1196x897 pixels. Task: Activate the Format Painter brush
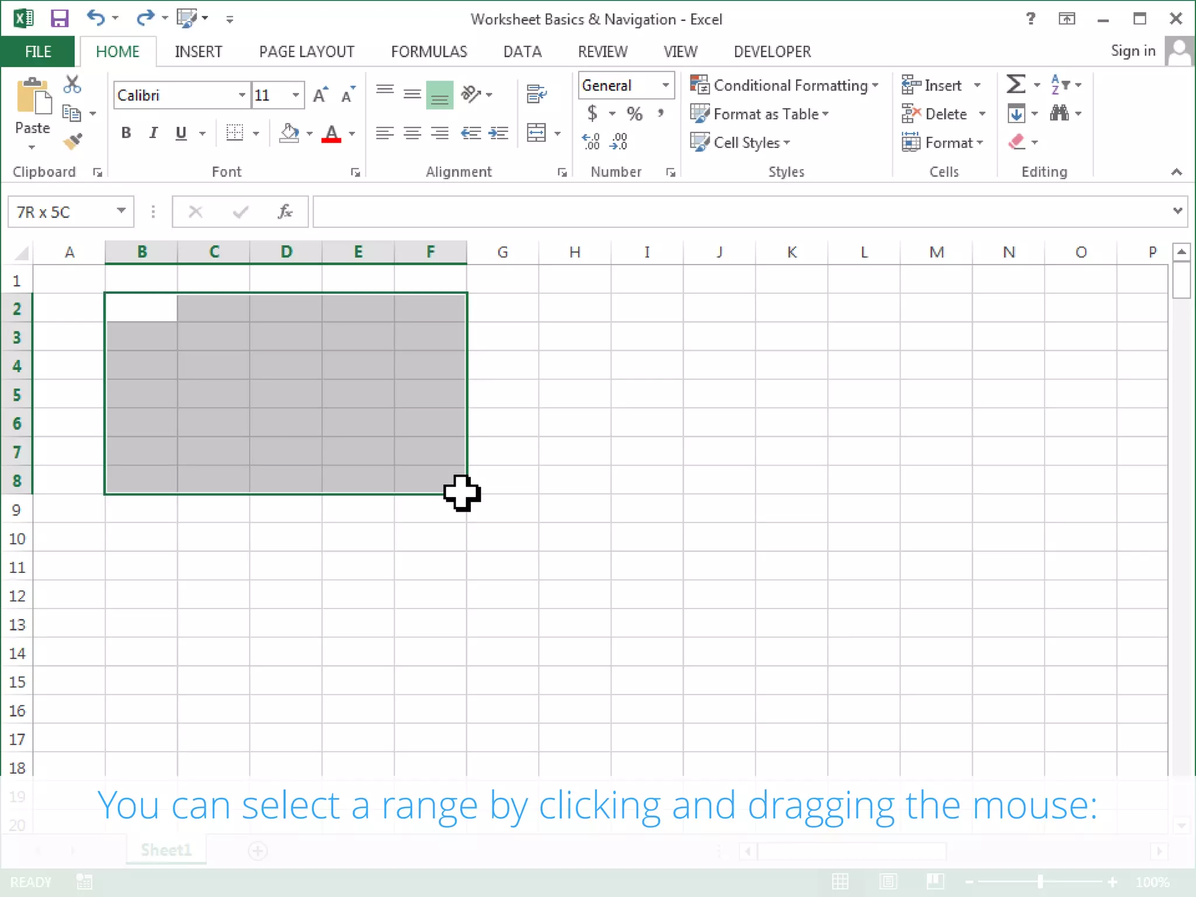click(x=73, y=141)
